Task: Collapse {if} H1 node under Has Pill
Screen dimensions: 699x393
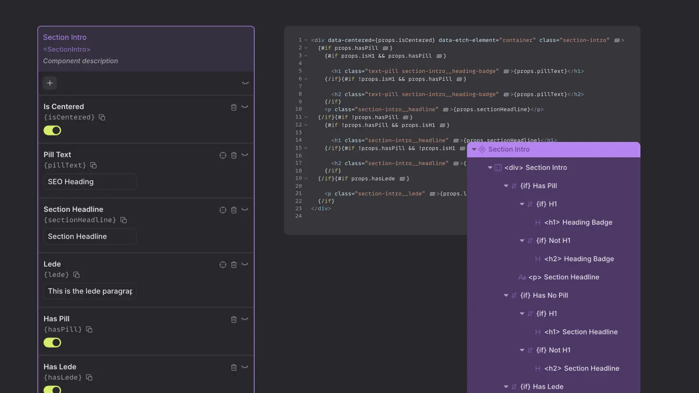Action: 522,204
